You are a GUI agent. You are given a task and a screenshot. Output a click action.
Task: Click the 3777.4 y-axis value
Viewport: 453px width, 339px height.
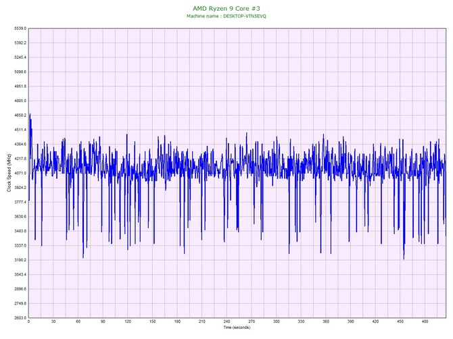tap(20, 202)
